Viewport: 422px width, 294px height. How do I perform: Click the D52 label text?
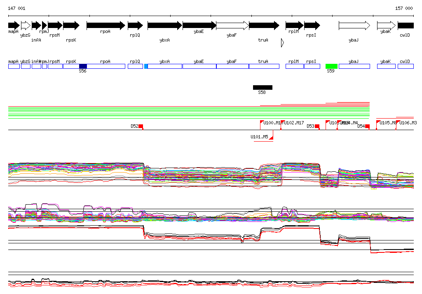click(x=135, y=126)
